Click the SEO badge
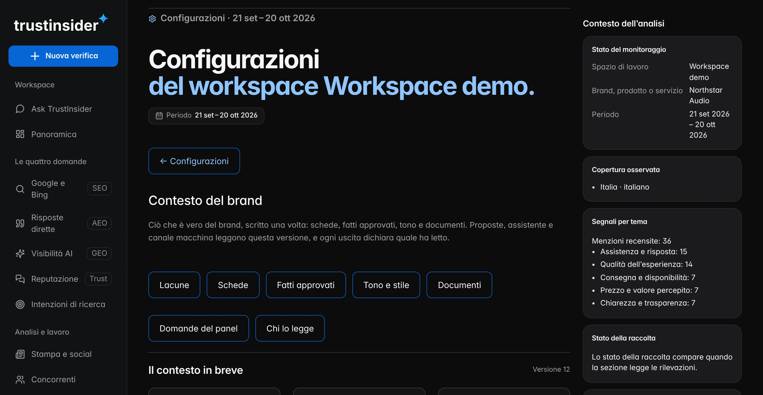The height and width of the screenshot is (395, 763). pos(100,188)
